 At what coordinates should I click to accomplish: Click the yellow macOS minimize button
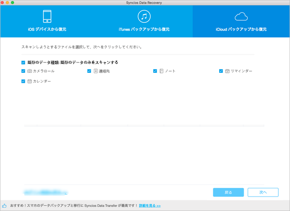pyautogui.click(x=7, y=2)
